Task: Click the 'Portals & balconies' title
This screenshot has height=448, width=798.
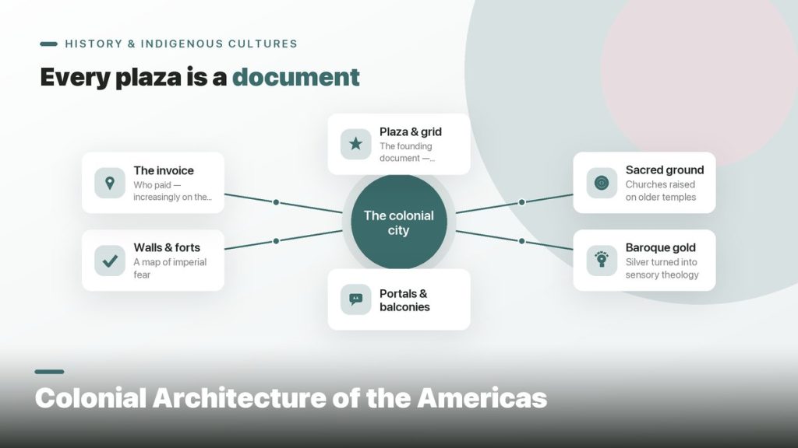Action: coord(404,300)
